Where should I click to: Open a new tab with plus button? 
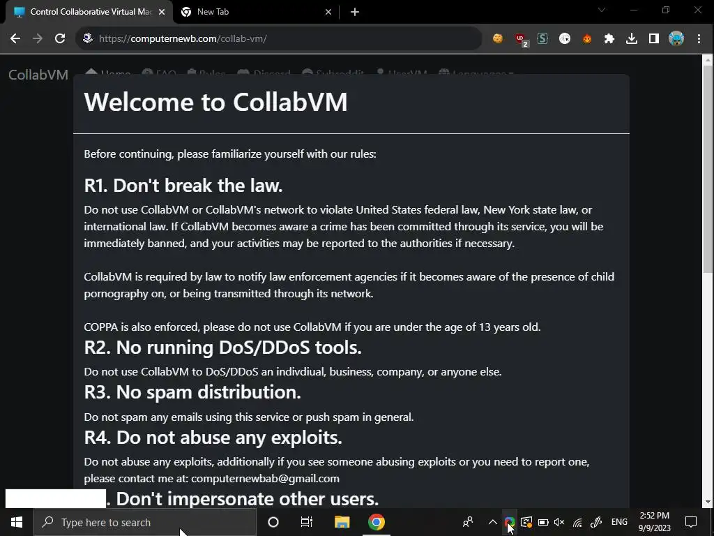click(x=355, y=13)
